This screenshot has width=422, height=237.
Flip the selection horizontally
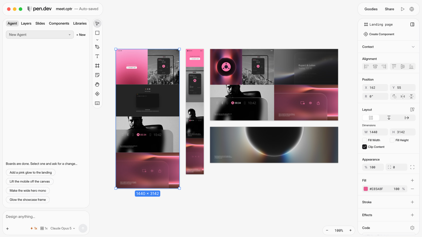(x=403, y=96)
